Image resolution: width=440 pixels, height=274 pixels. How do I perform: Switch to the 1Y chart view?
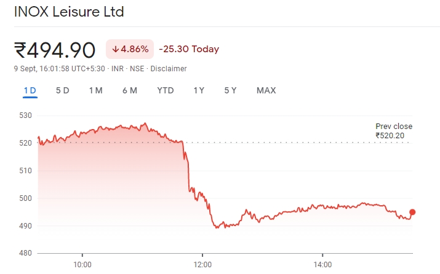coord(199,91)
